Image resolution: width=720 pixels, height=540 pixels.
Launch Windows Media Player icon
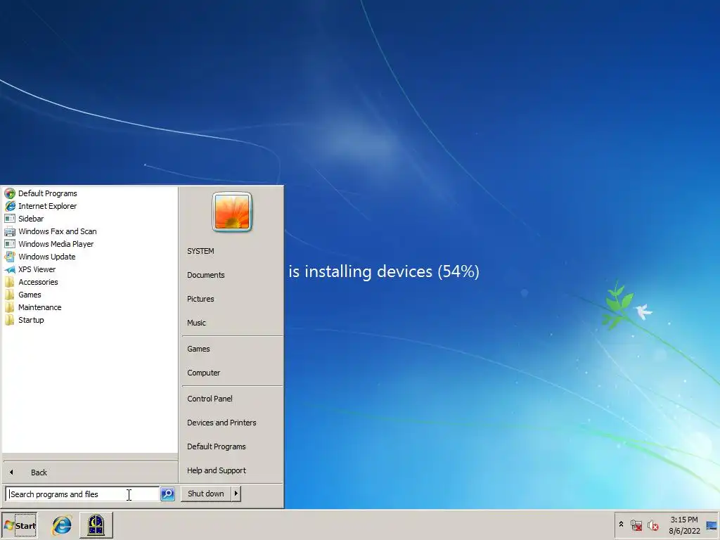coord(10,244)
